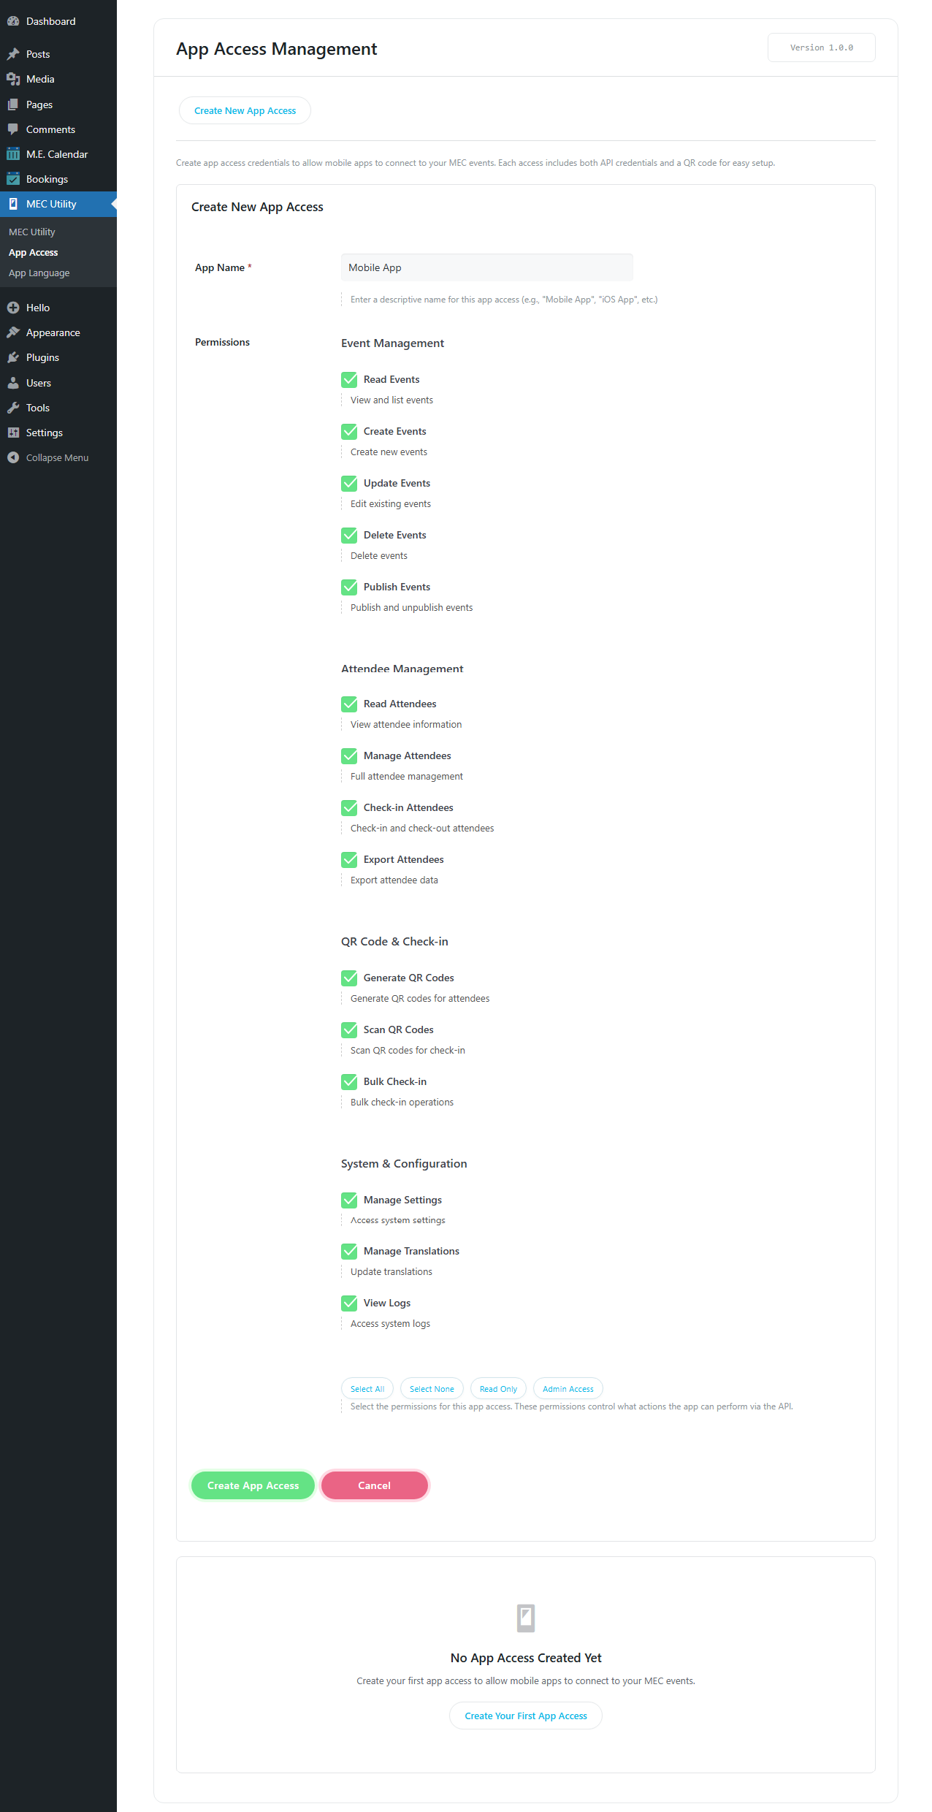
Task: Click the M.E. Calendar icon
Action: (13, 154)
